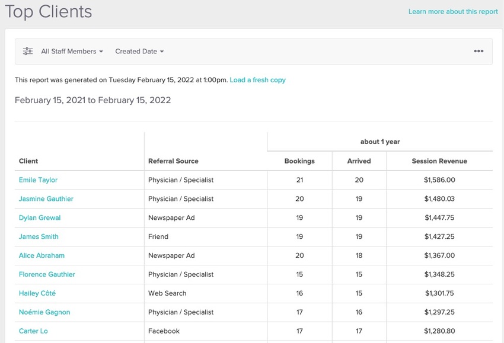Click Learn more about this report

tap(453, 12)
